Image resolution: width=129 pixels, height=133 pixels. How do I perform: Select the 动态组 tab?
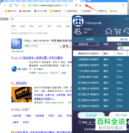click(90, 39)
